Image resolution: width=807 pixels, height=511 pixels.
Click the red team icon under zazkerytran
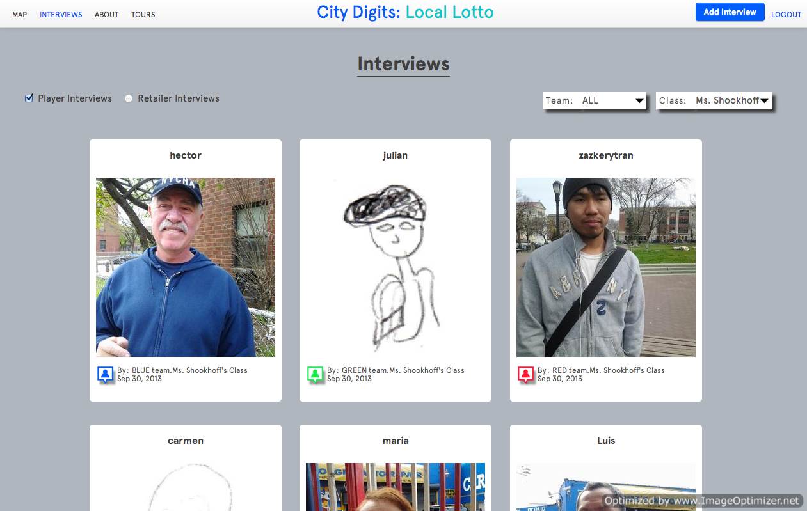[x=526, y=375]
